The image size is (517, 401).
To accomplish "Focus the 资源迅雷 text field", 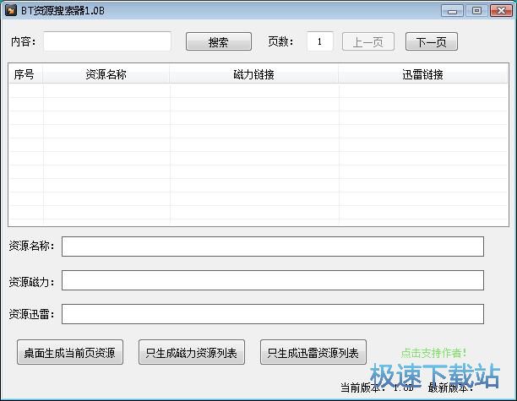I will pos(273,314).
